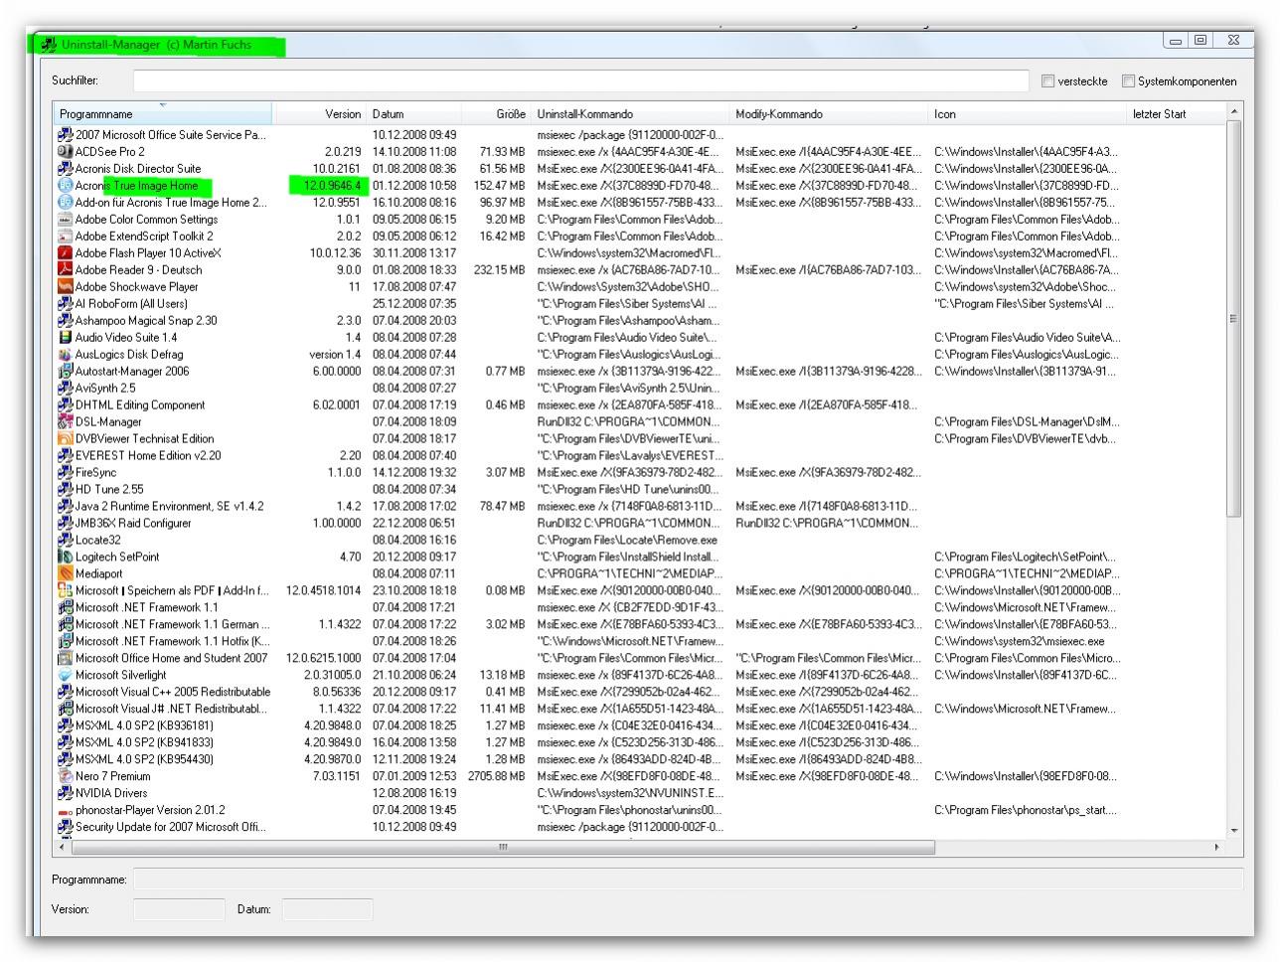1280x962 pixels.
Task: Click the Autostart-Manager 2006 icon
Action: coord(66,372)
